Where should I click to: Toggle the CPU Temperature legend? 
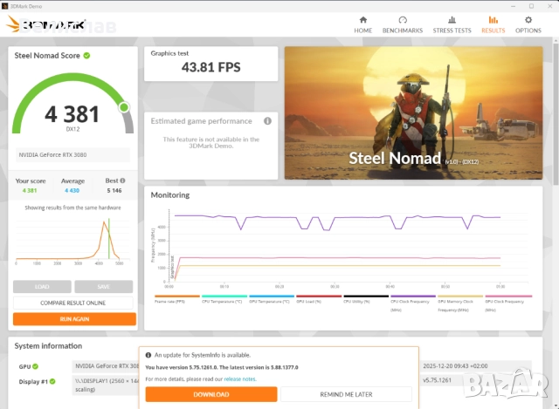[224, 299]
